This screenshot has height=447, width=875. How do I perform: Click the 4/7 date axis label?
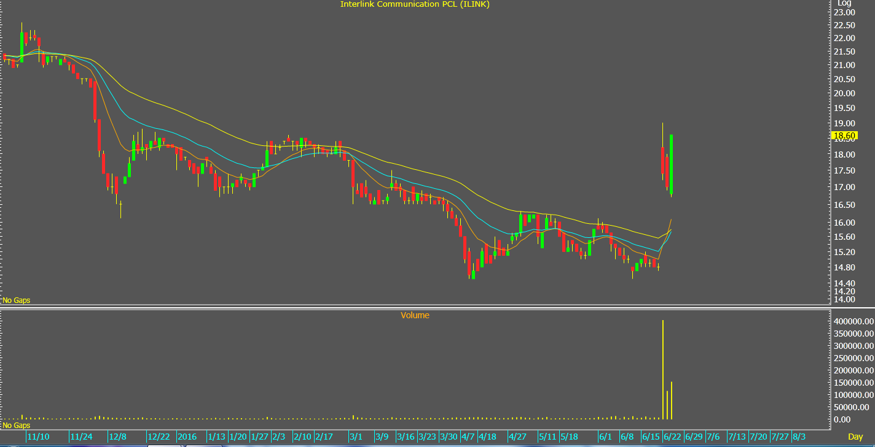[468, 437]
